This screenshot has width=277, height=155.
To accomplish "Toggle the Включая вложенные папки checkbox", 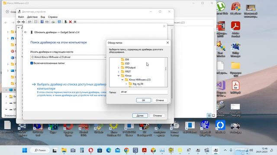I will tap(32, 63).
